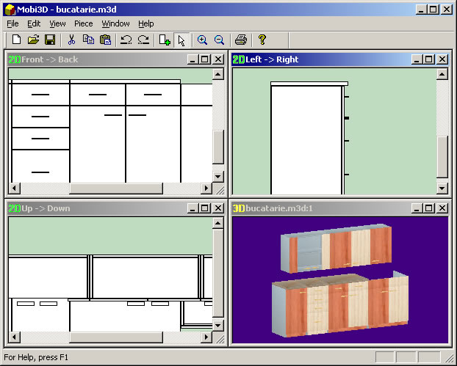Click the 2D icon of Up -> Down window
Screen dimensions: 457x366
[x=14, y=208]
